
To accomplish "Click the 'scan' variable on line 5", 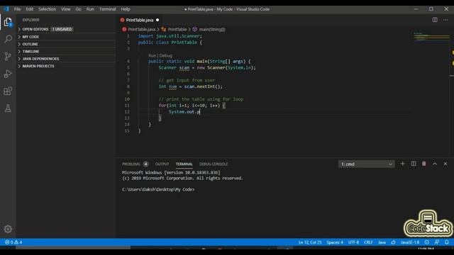I will point(184,68).
